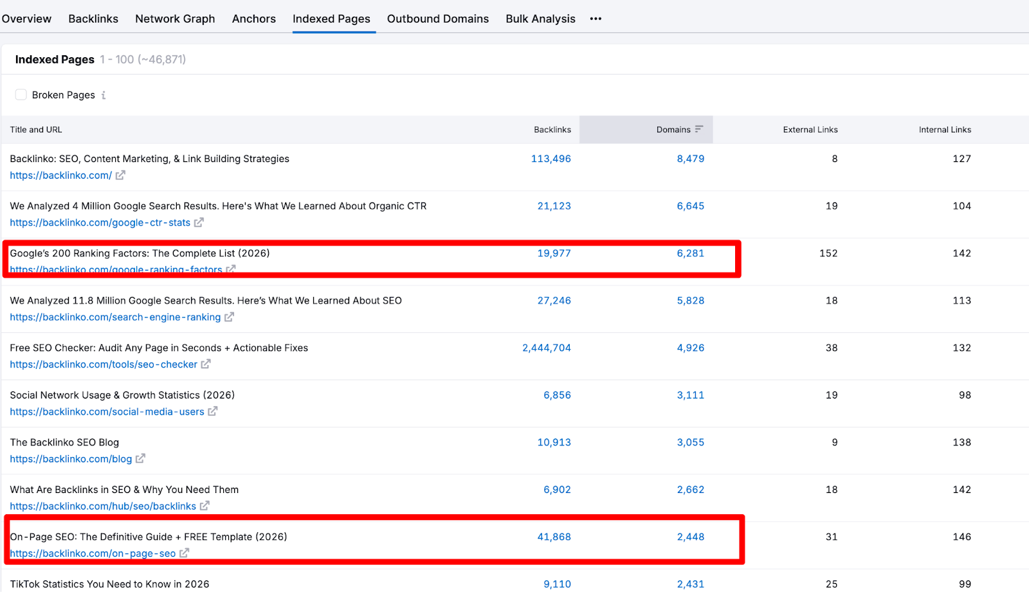Open on-page-seo page via its external link icon

(185, 553)
